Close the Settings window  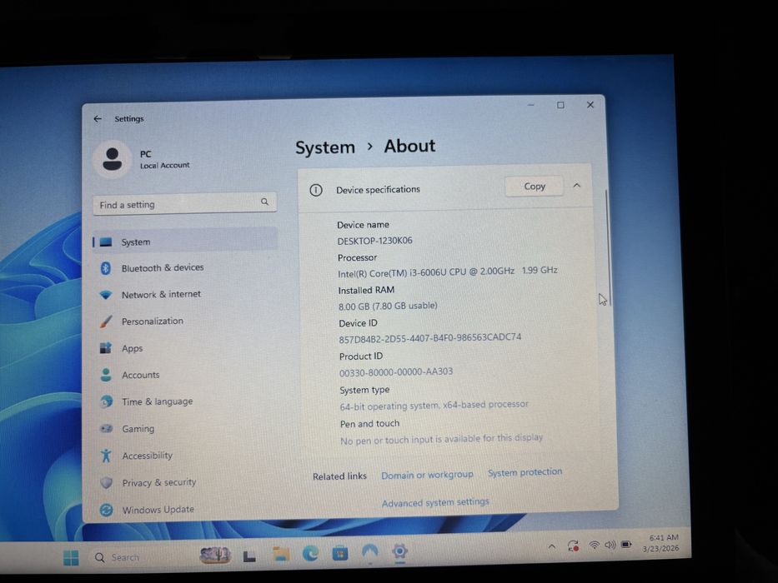(590, 105)
